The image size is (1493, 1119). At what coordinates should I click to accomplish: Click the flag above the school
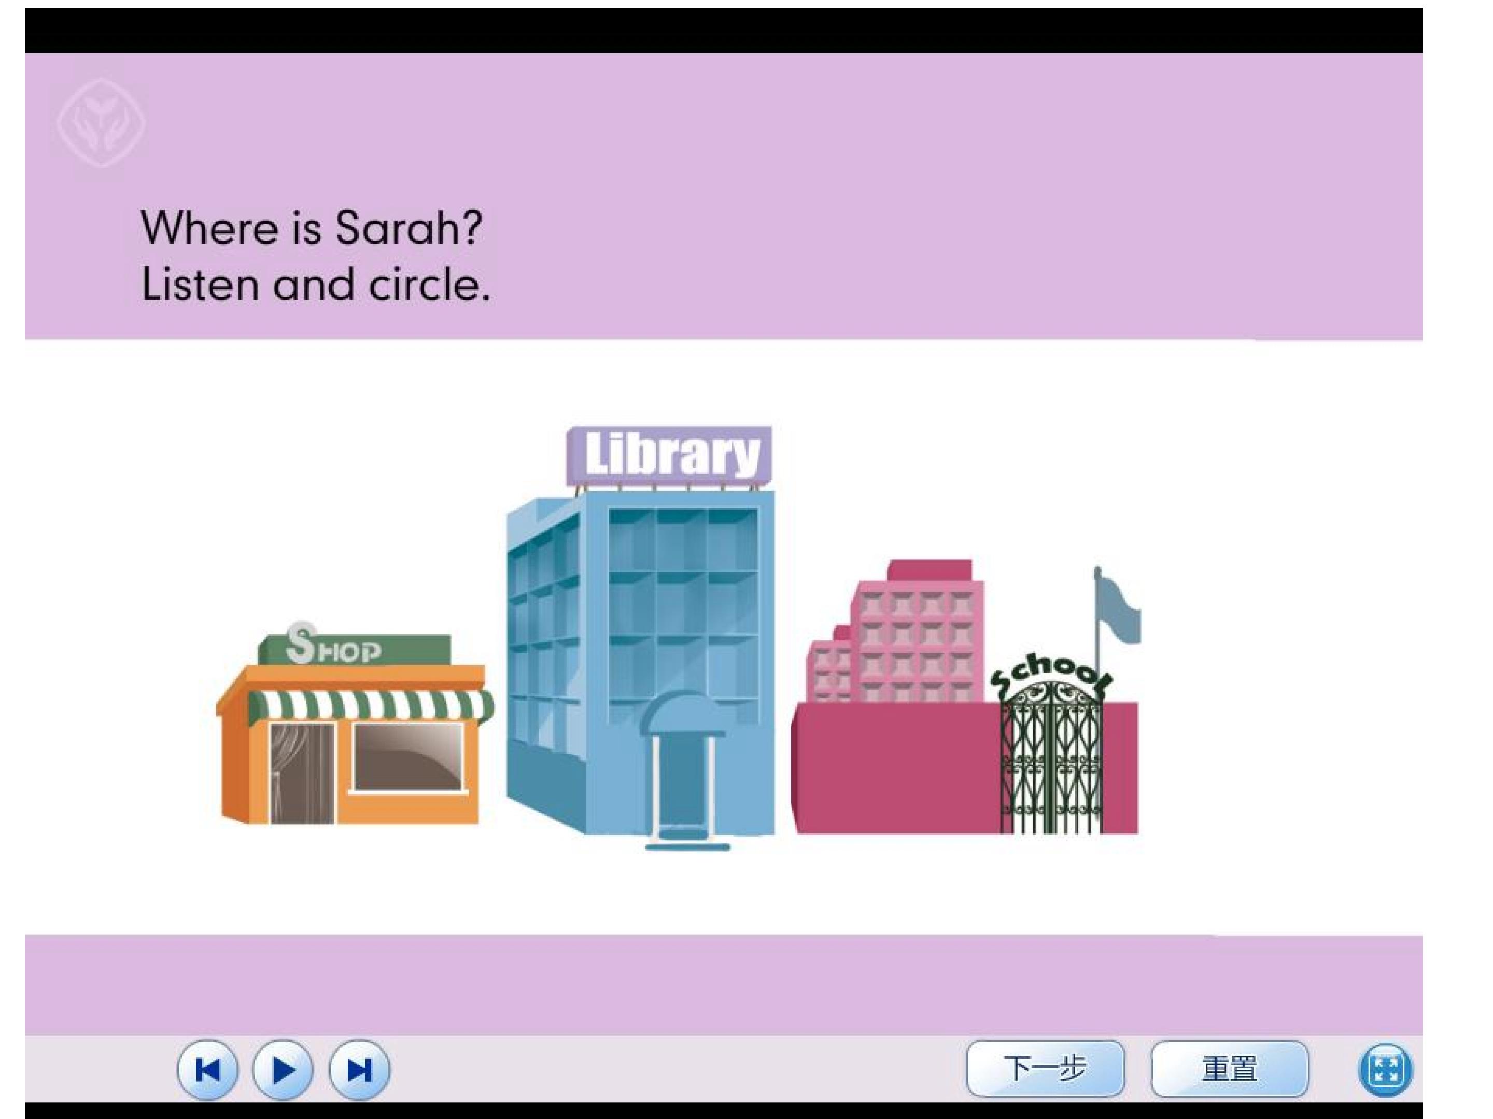[x=1119, y=610]
